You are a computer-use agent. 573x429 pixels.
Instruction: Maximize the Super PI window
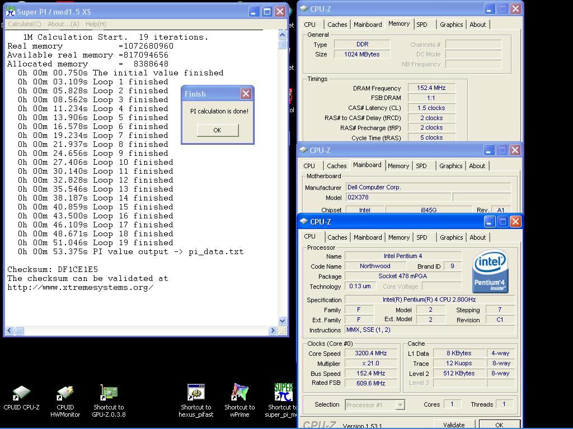(x=267, y=11)
